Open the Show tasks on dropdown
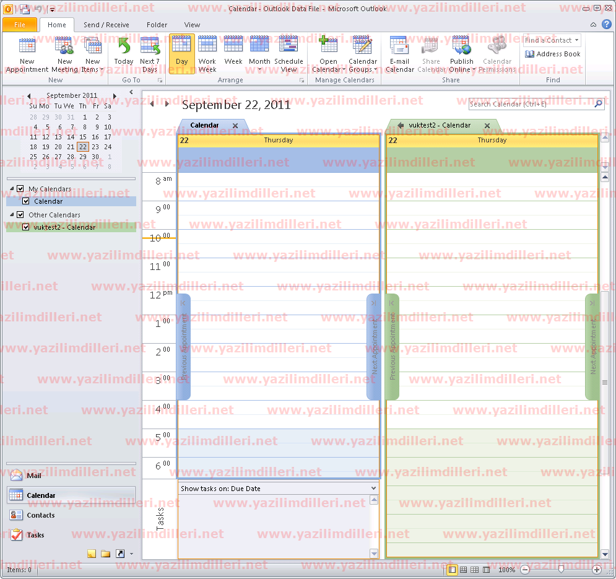The image size is (616, 579). pyautogui.click(x=373, y=488)
